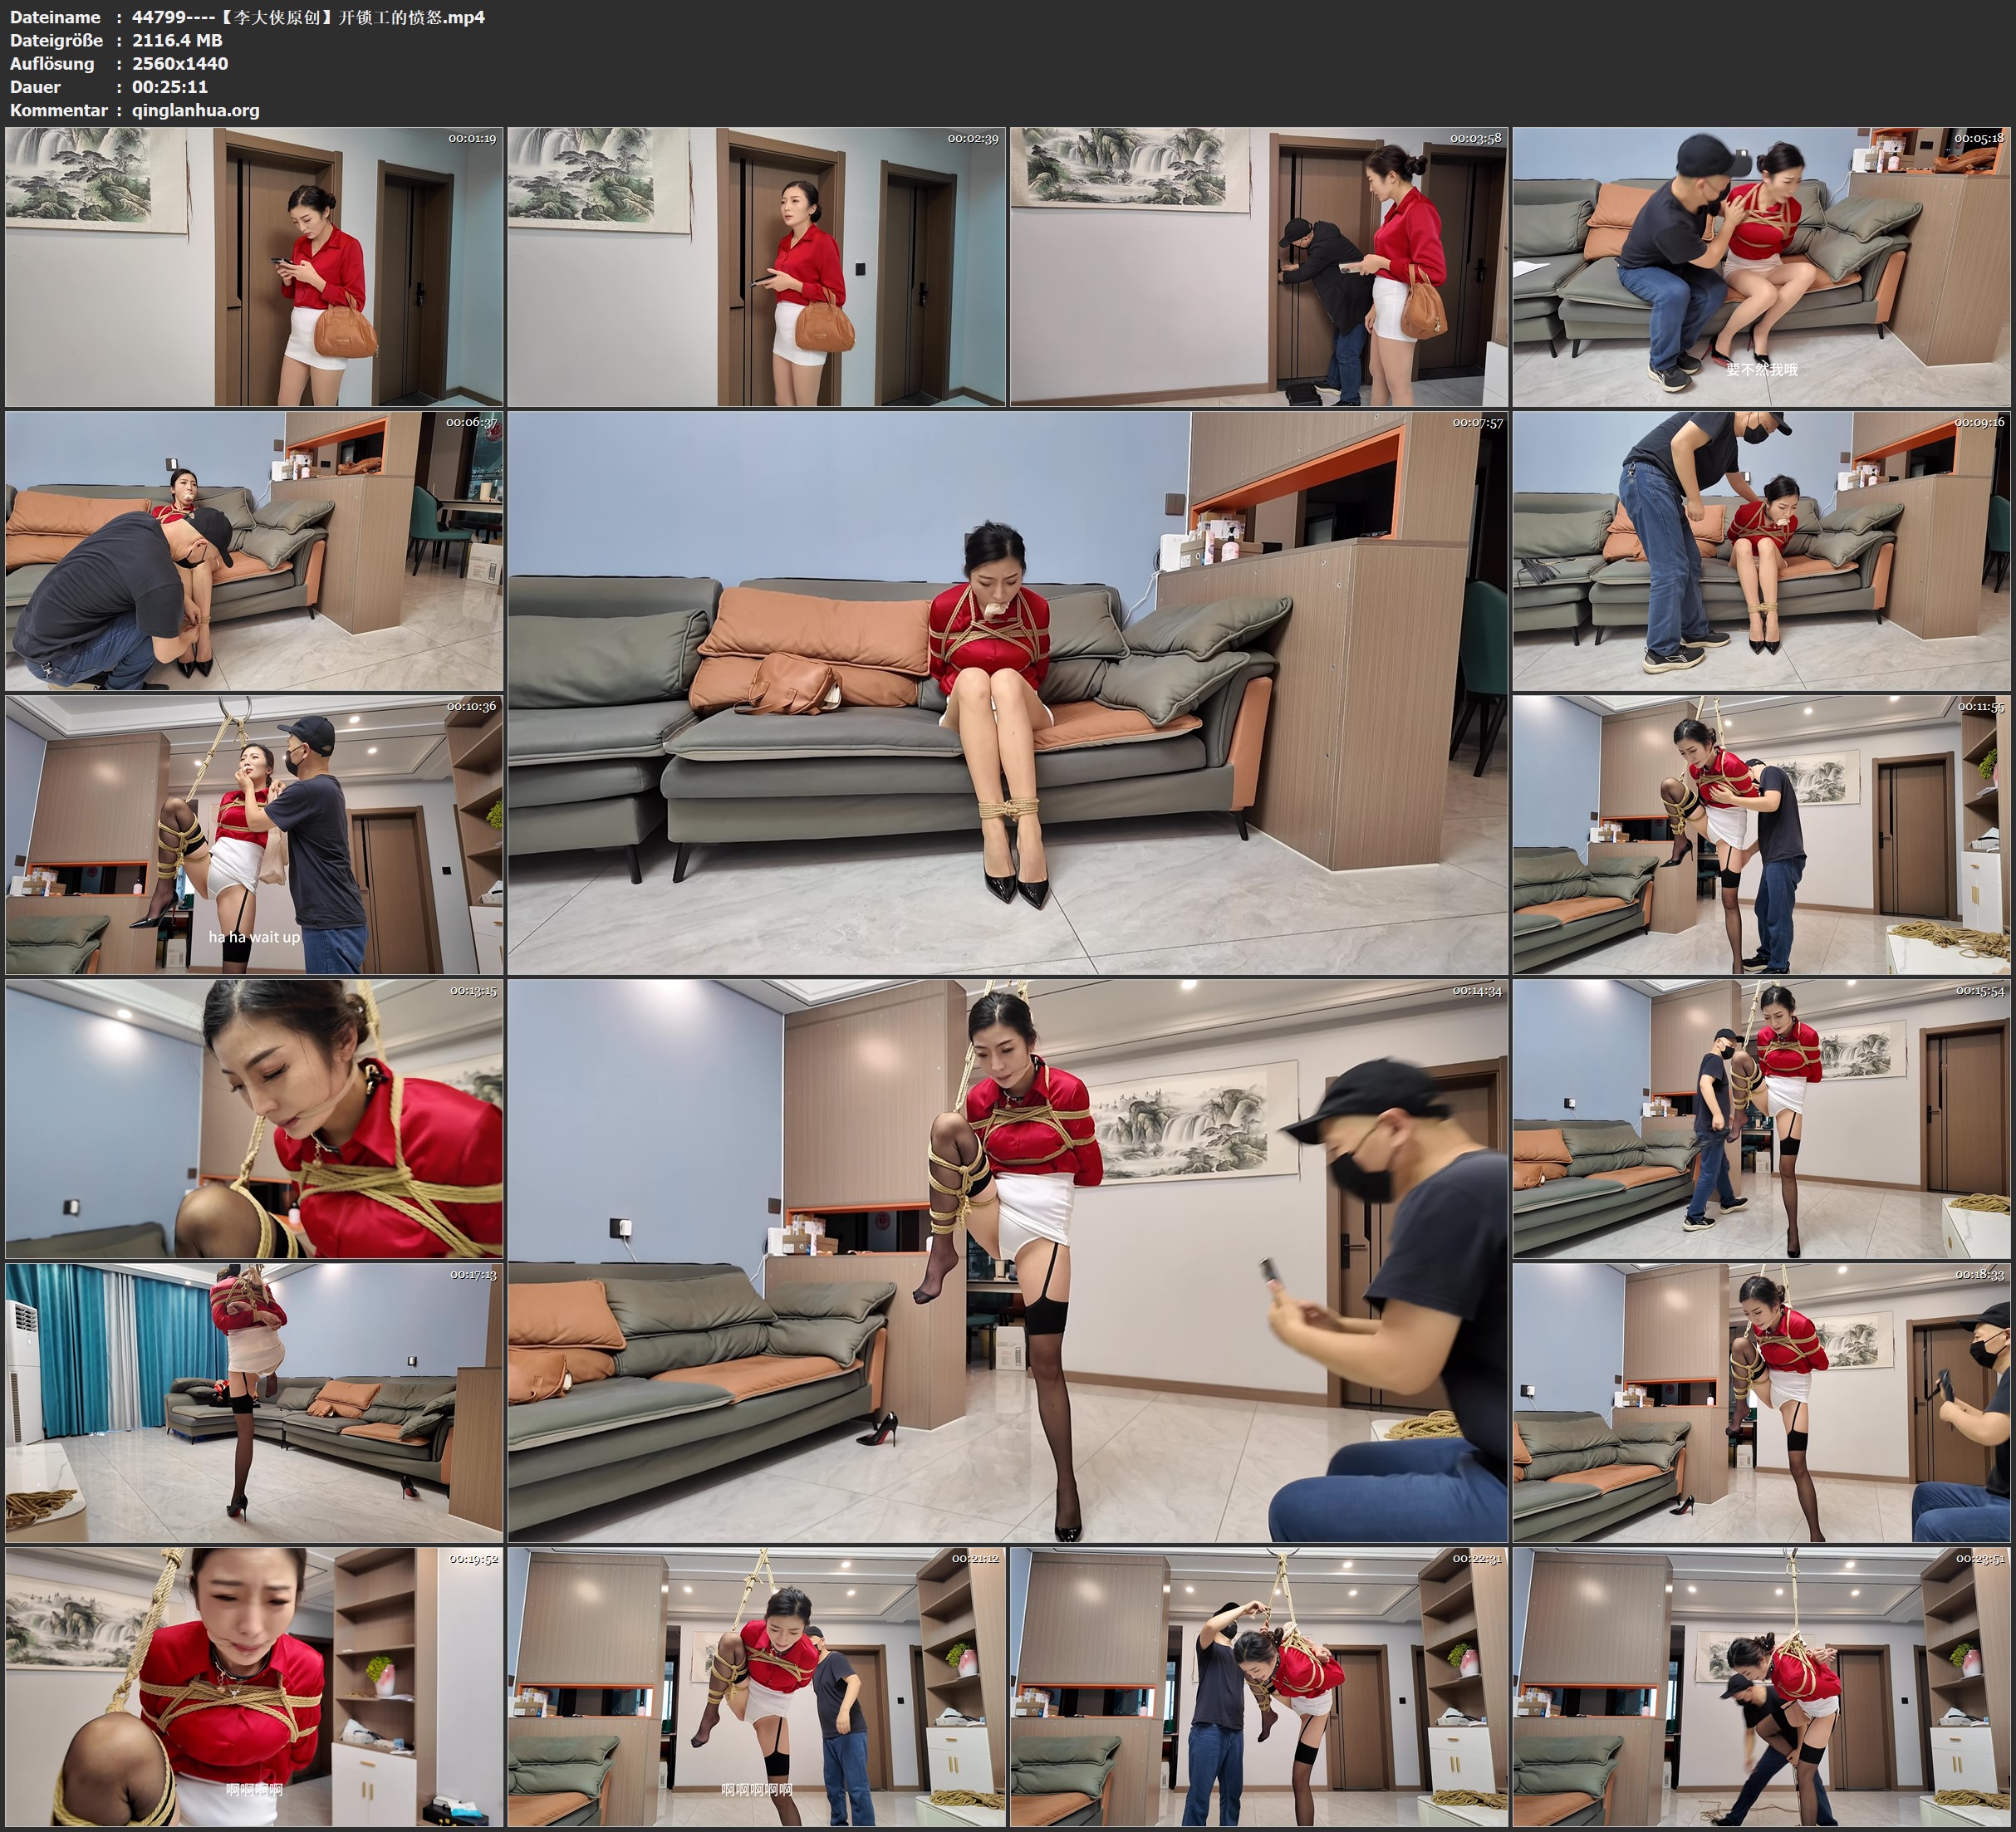
Task: Click the frame timestamped 00:05:18
Action: point(1761,267)
